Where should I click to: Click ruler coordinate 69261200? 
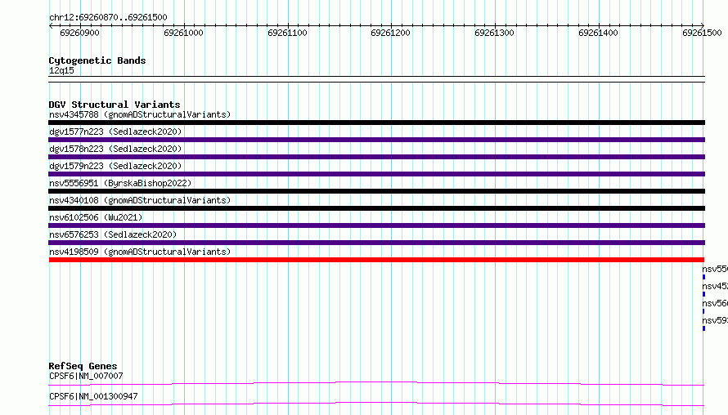coord(390,33)
